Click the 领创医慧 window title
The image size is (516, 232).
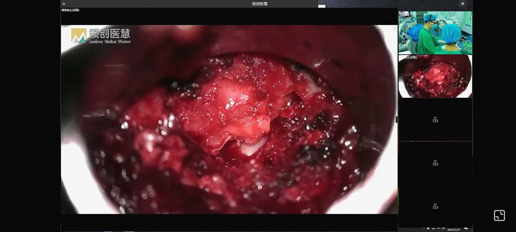260,4
